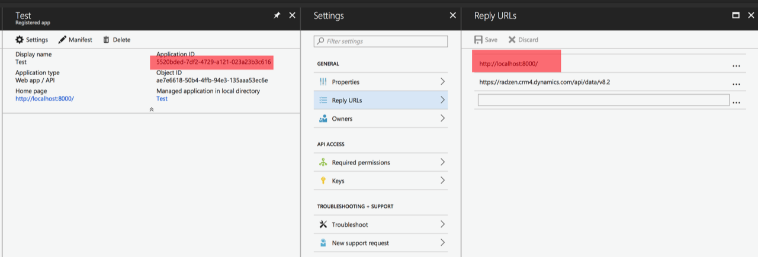This screenshot has height=257, width=758.
Task: Click the Reply URLs list icon
Action: click(323, 100)
